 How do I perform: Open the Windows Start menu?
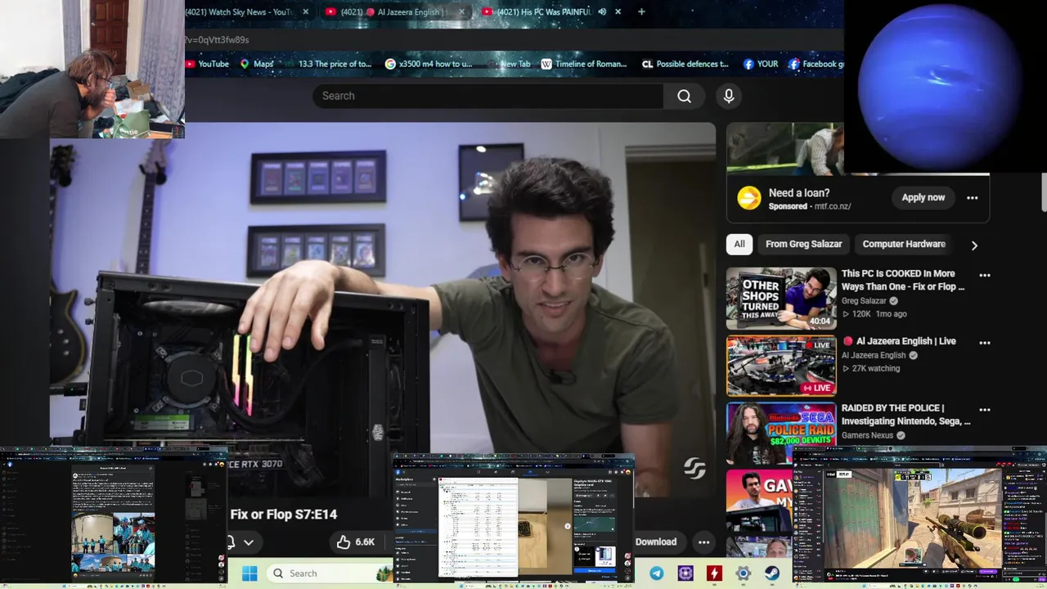click(x=249, y=573)
